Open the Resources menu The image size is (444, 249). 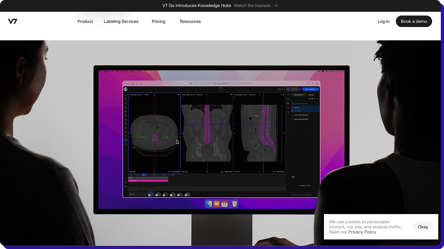click(x=190, y=21)
